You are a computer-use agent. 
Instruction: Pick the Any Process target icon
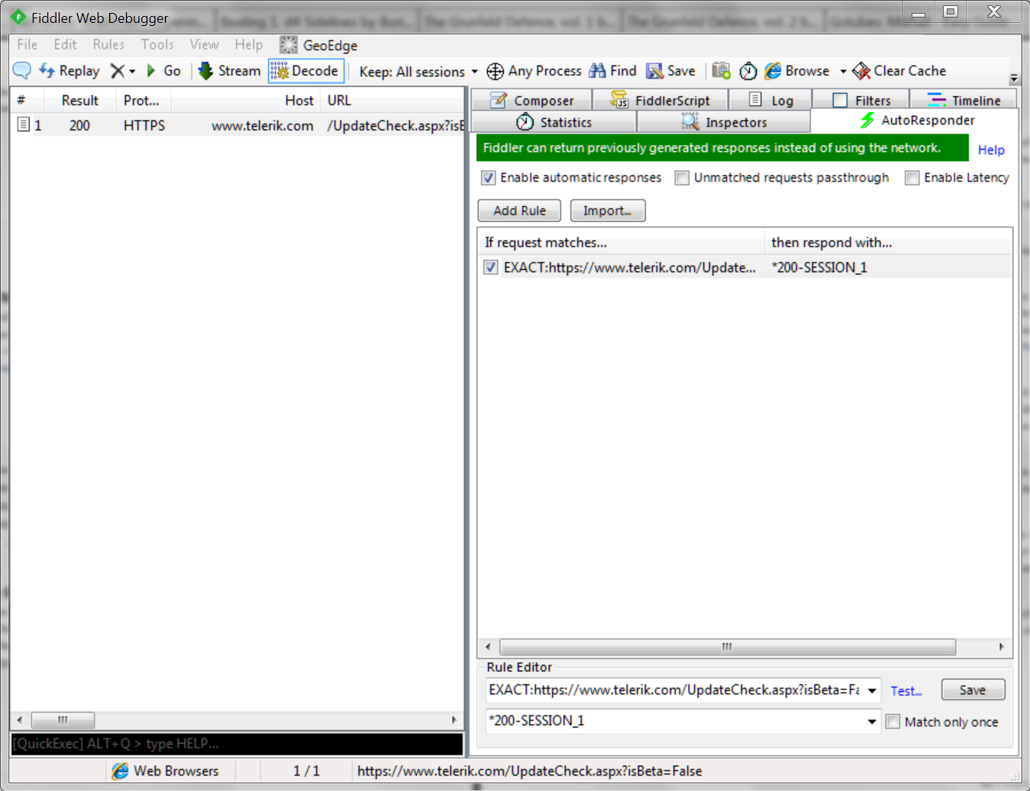[495, 71]
